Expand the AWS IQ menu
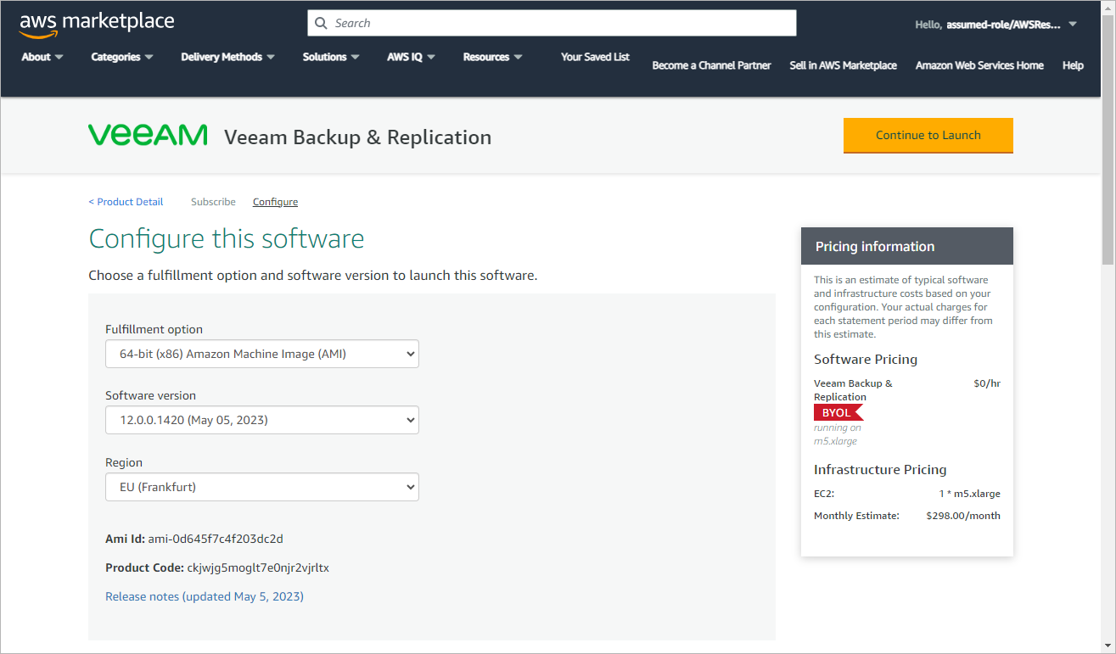The image size is (1116, 654). tap(412, 57)
